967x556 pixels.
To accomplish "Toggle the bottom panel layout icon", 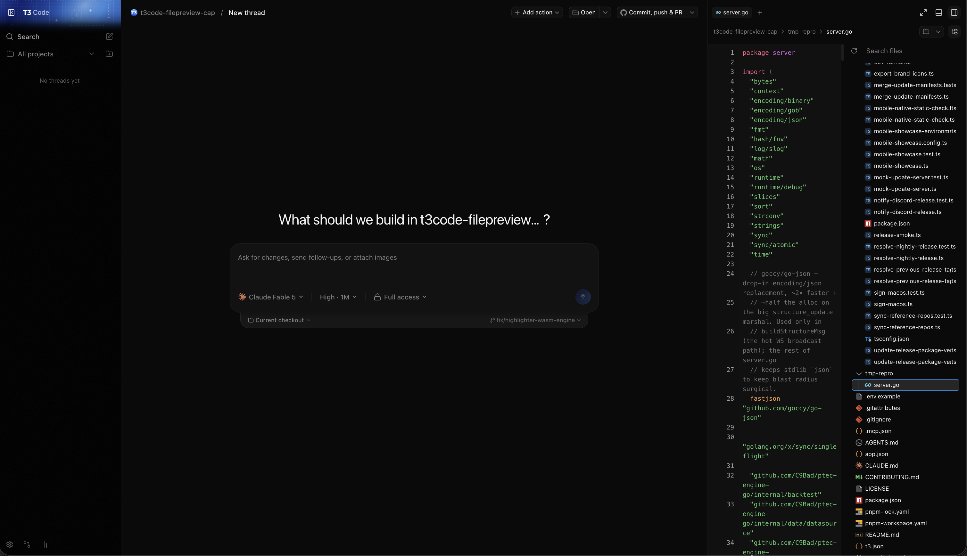I will pyautogui.click(x=939, y=12).
